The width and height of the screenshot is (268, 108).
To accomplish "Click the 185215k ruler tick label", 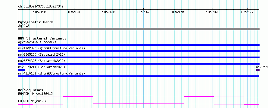I will point(178,12).
